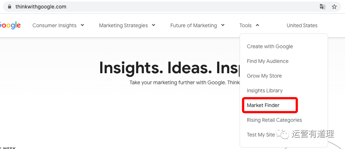Image resolution: width=345 pixels, height=149 pixels.
Task: Open the Google Translate page icon
Action: (x=323, y=7)
